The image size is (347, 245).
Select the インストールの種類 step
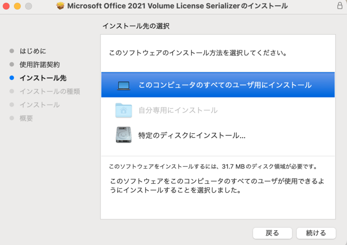pyautogui.click(x=50, y=91)
